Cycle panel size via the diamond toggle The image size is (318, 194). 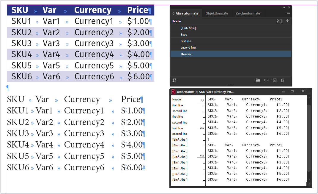tap(173, 13)
